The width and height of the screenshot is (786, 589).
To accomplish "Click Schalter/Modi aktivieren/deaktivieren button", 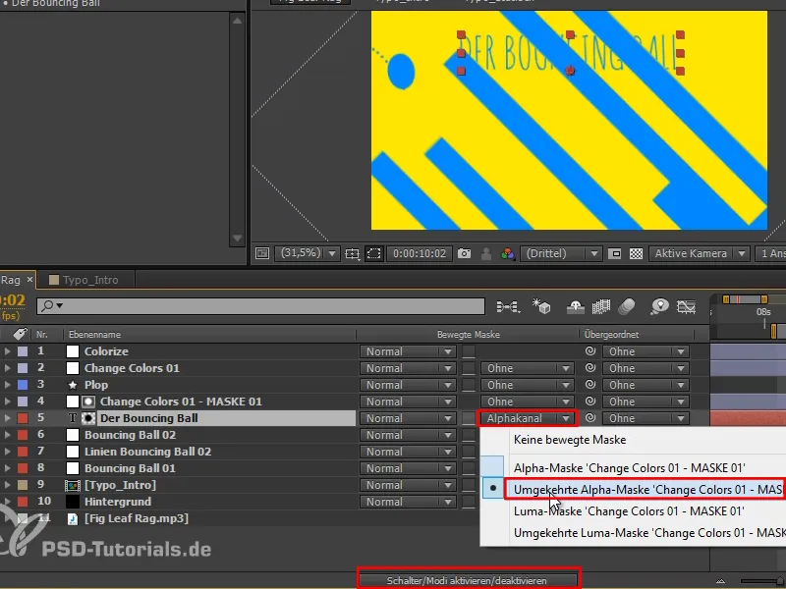I will (x=467, y=580).
